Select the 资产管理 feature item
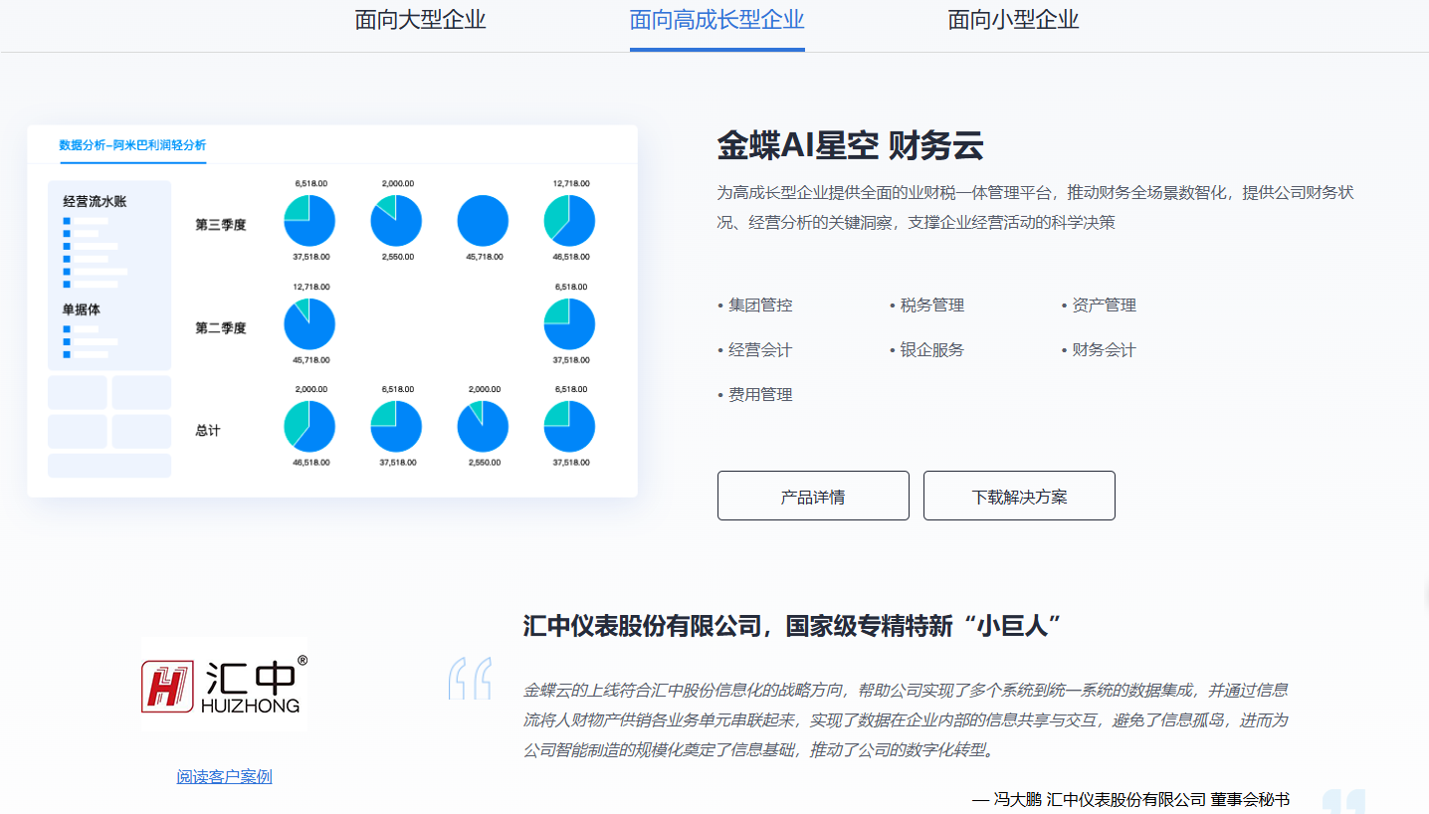Screen dimensions: 1429x814 click(x=1104, y=305)
